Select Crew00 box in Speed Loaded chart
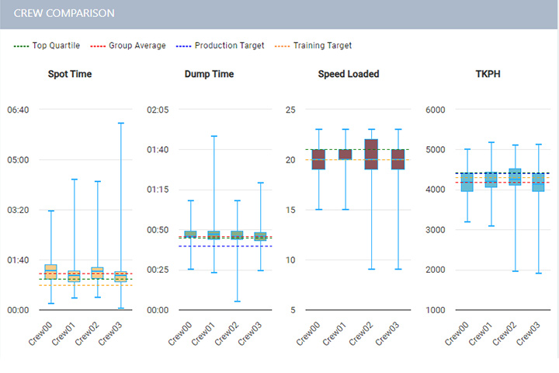Screen dimensions: 559x373 318,159
